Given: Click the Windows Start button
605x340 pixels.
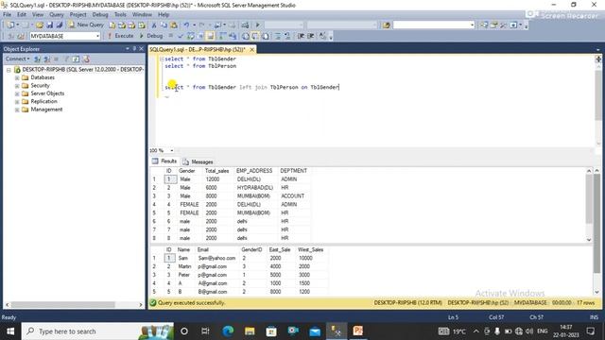Looking at the screenshot, I should pyautogui.click(x=10, y=331).
